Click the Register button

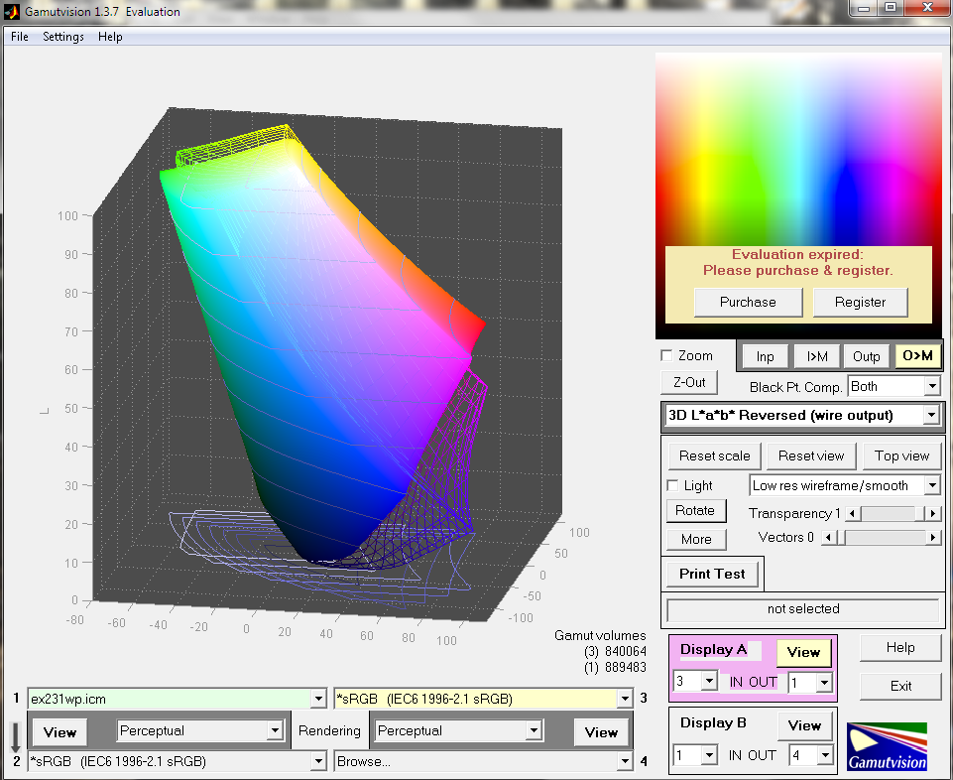pos(860,302)
